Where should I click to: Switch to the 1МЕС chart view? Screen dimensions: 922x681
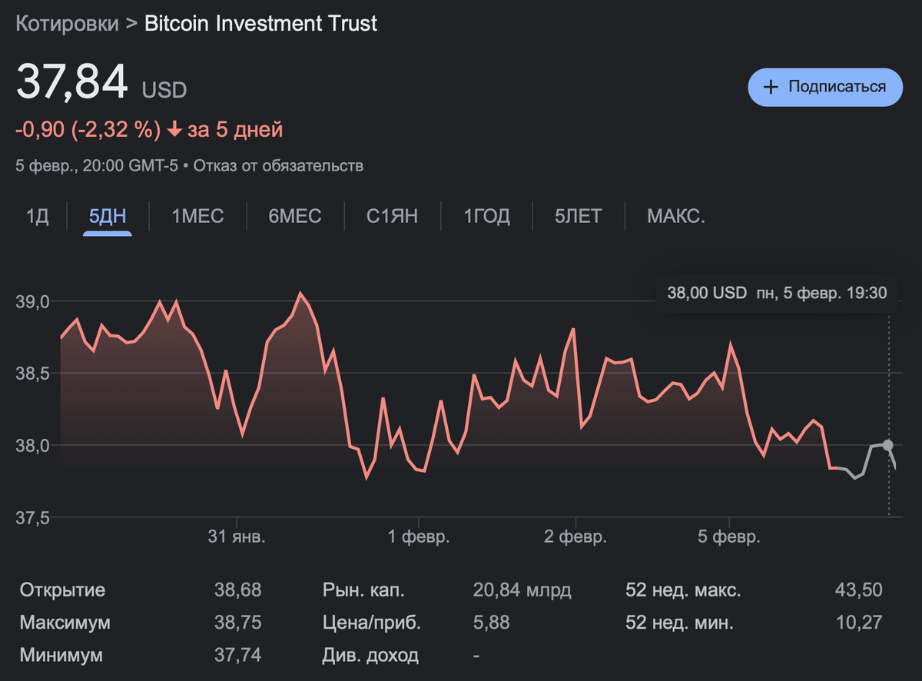pos(197,216)
